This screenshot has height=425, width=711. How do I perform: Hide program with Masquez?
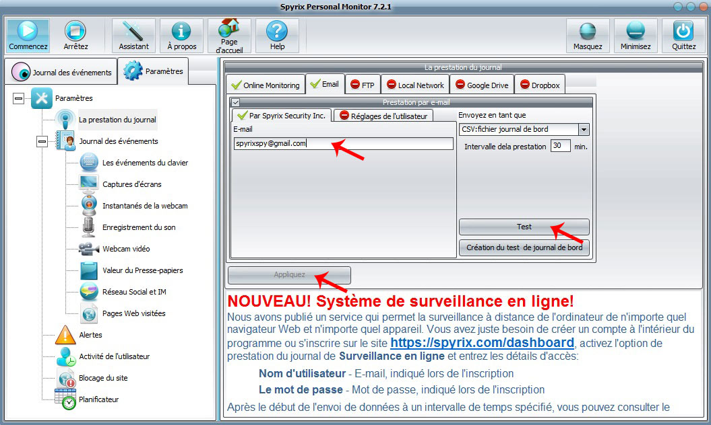pos(588,35)
